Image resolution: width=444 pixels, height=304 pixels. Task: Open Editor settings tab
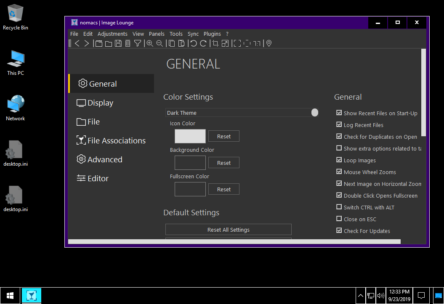tap(111, 178)
